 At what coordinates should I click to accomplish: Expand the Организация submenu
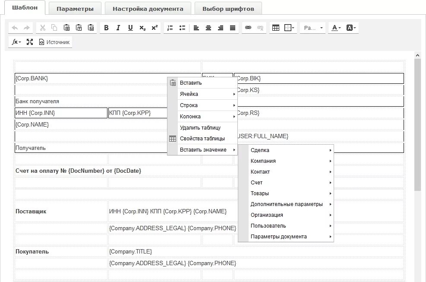pyautogui.click(x=286, y=215)
